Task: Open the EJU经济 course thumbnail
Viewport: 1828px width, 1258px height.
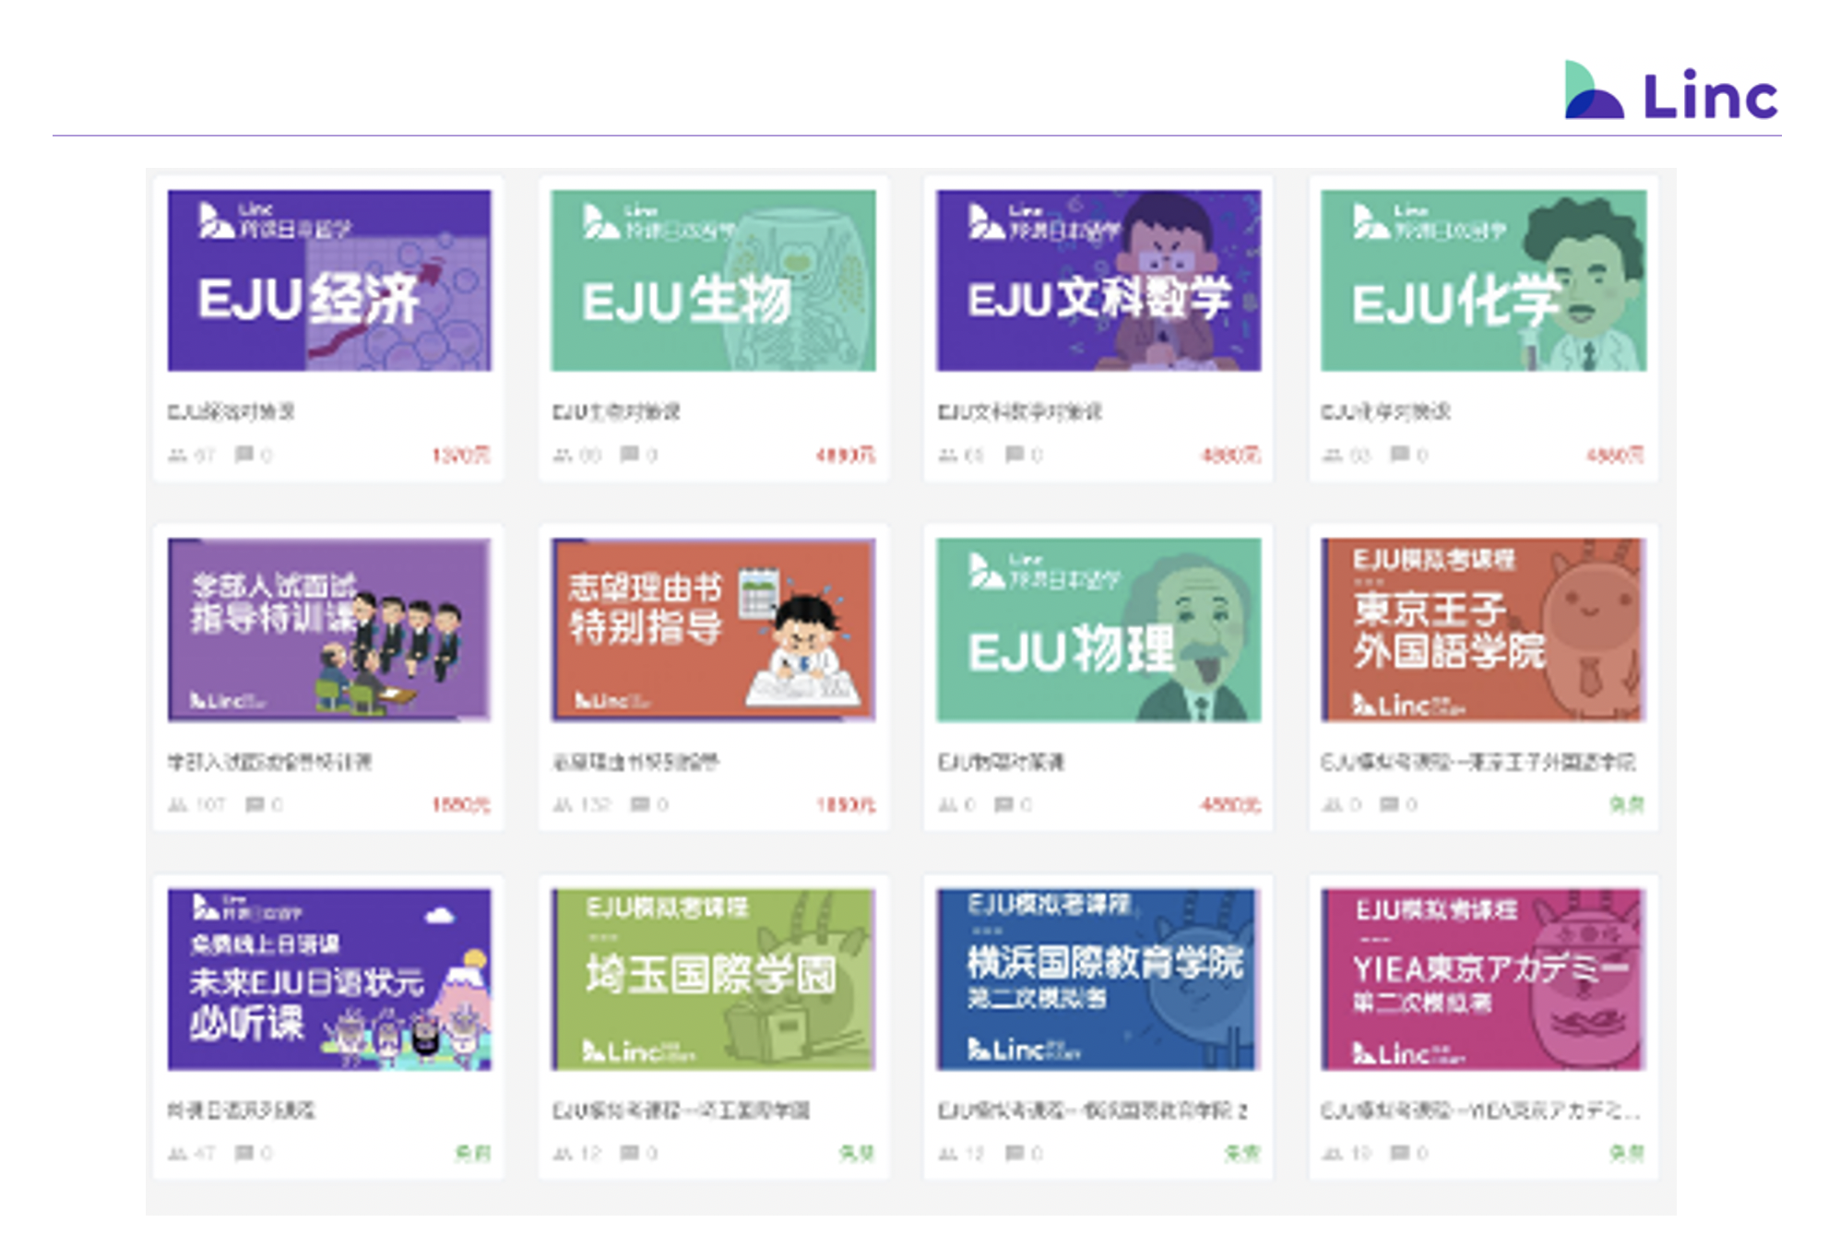Action: tap(329, 280)
